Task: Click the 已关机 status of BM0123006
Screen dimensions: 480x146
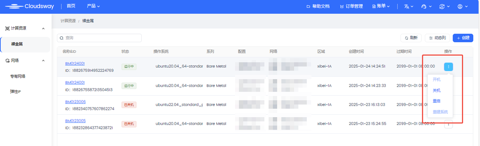Action: click(129, 105)
